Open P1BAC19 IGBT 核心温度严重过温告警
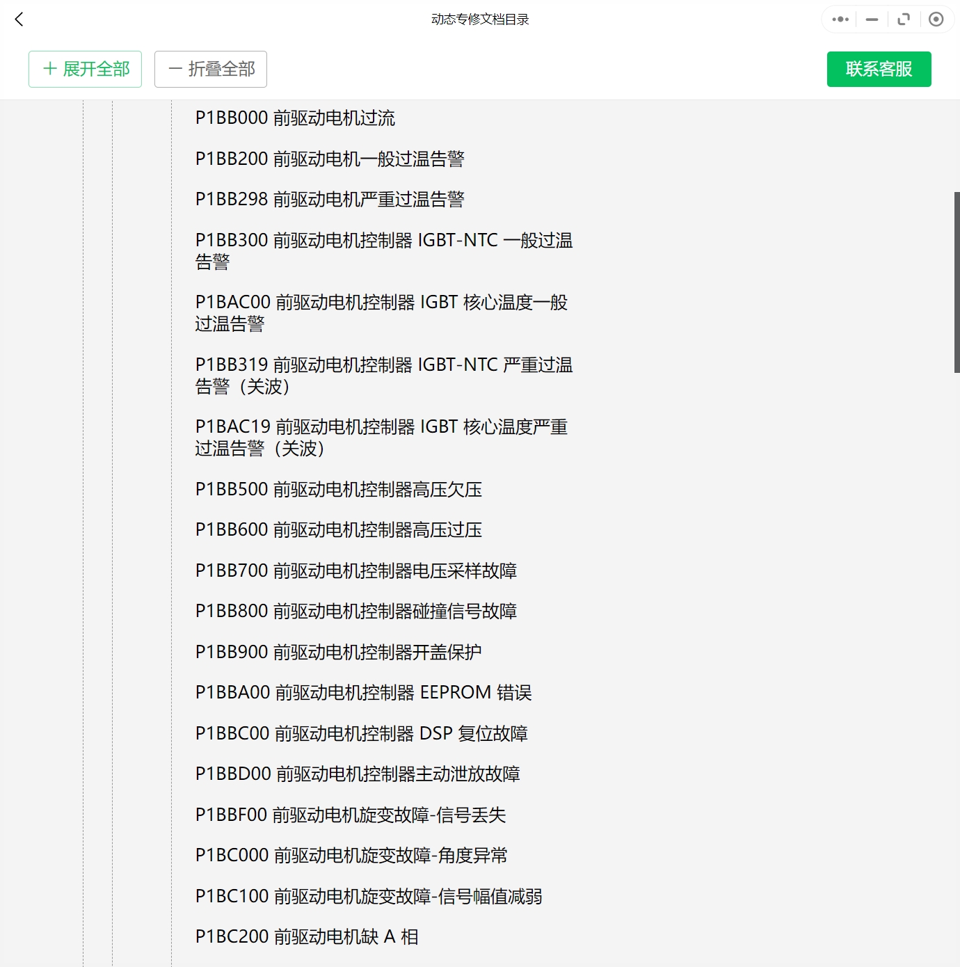Image resolution: width=960 pixels, height=967 pixels. click(382, 437)
